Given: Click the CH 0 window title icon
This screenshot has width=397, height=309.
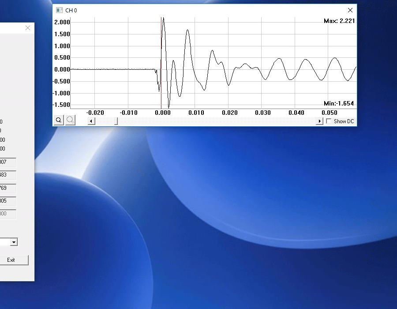Looking at the screenshot, I should (59, 10).
